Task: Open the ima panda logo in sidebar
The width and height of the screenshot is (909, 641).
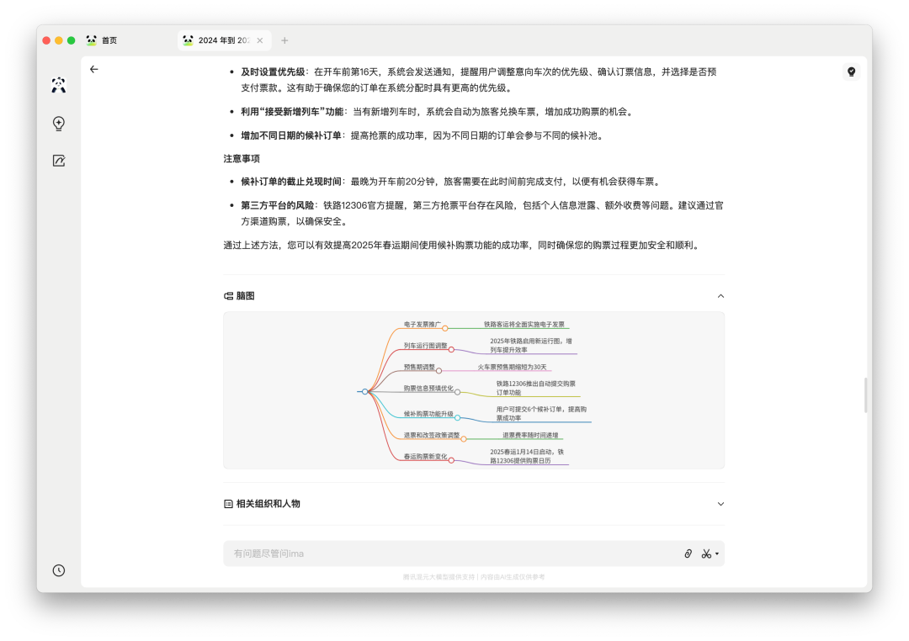Action: 59,85
